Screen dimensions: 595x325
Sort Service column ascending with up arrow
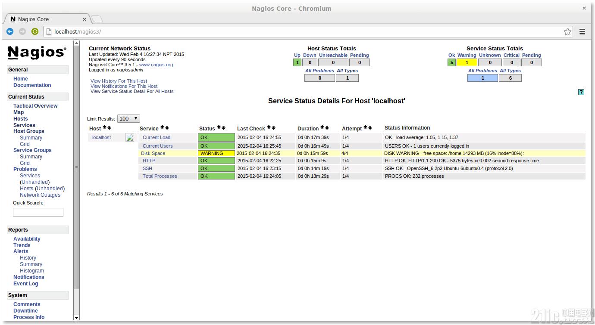pos(162,128)
